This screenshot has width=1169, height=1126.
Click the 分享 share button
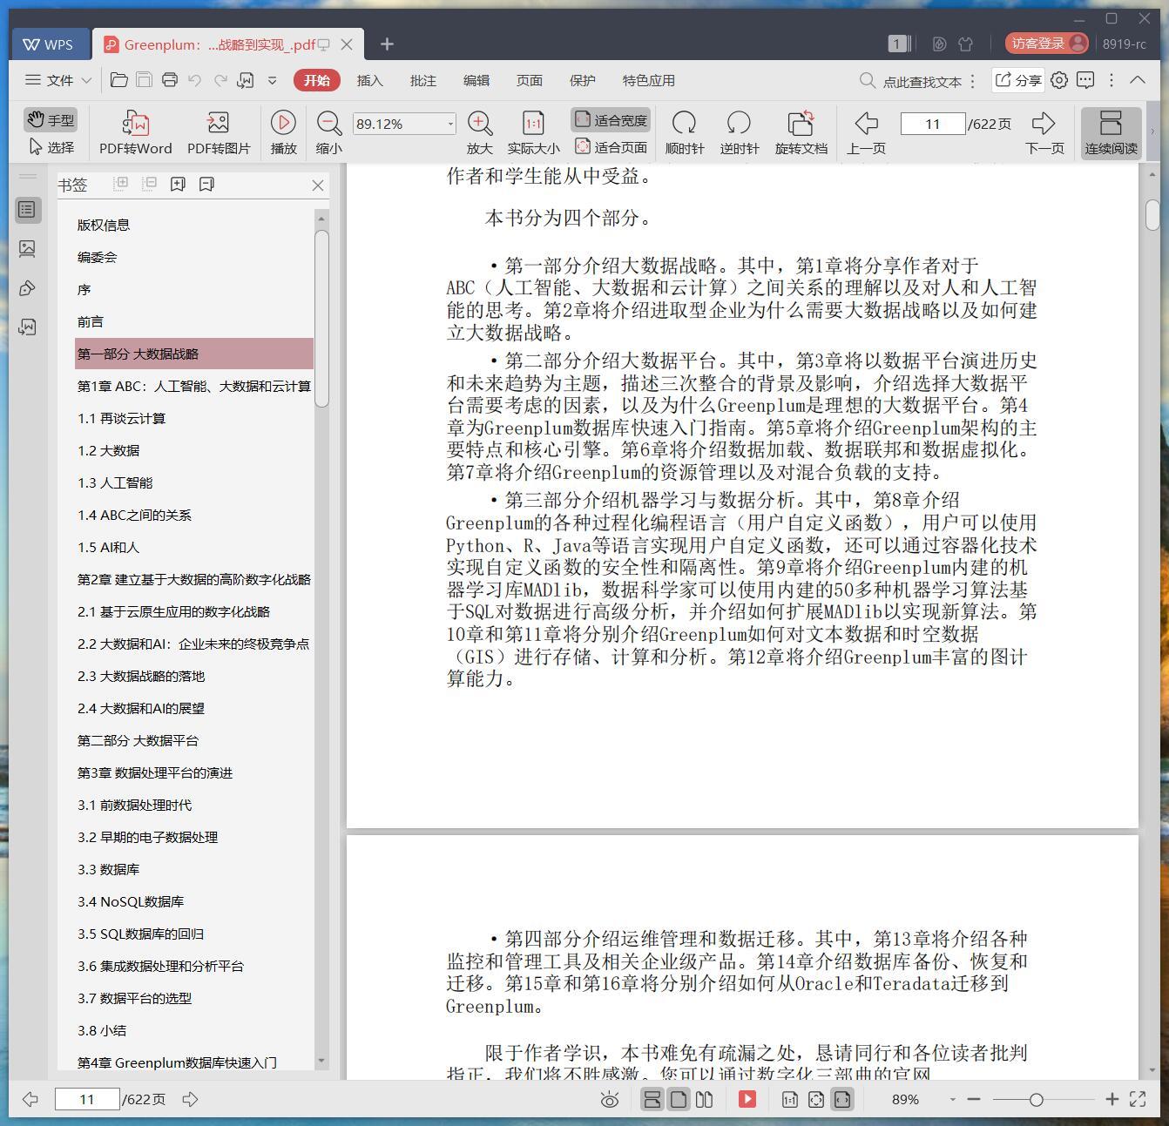pyautogui.click(x=1018, y=80)
